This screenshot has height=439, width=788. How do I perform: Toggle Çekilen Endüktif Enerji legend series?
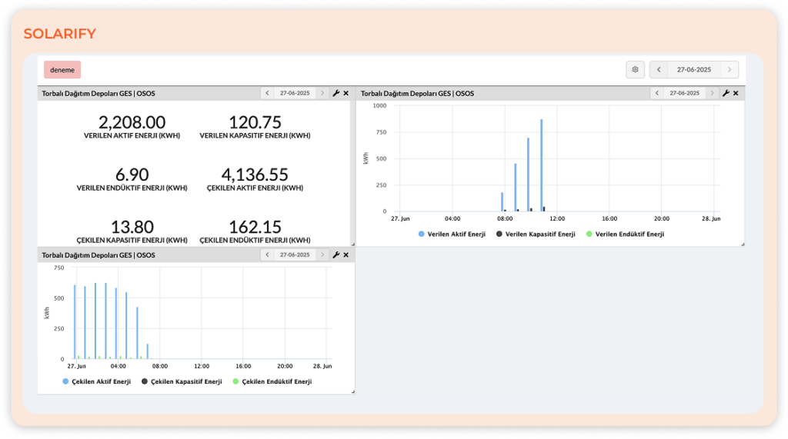click(272, 382)
